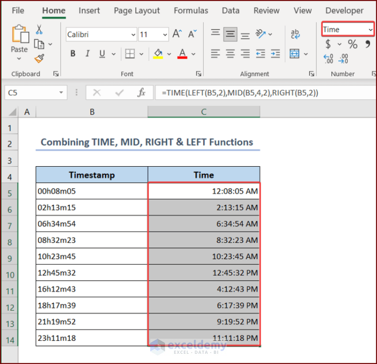Image resolution: width=377 pixels, height=364 pixels.
Task: Toggle Bold formatting
Action: pos(73,54)
